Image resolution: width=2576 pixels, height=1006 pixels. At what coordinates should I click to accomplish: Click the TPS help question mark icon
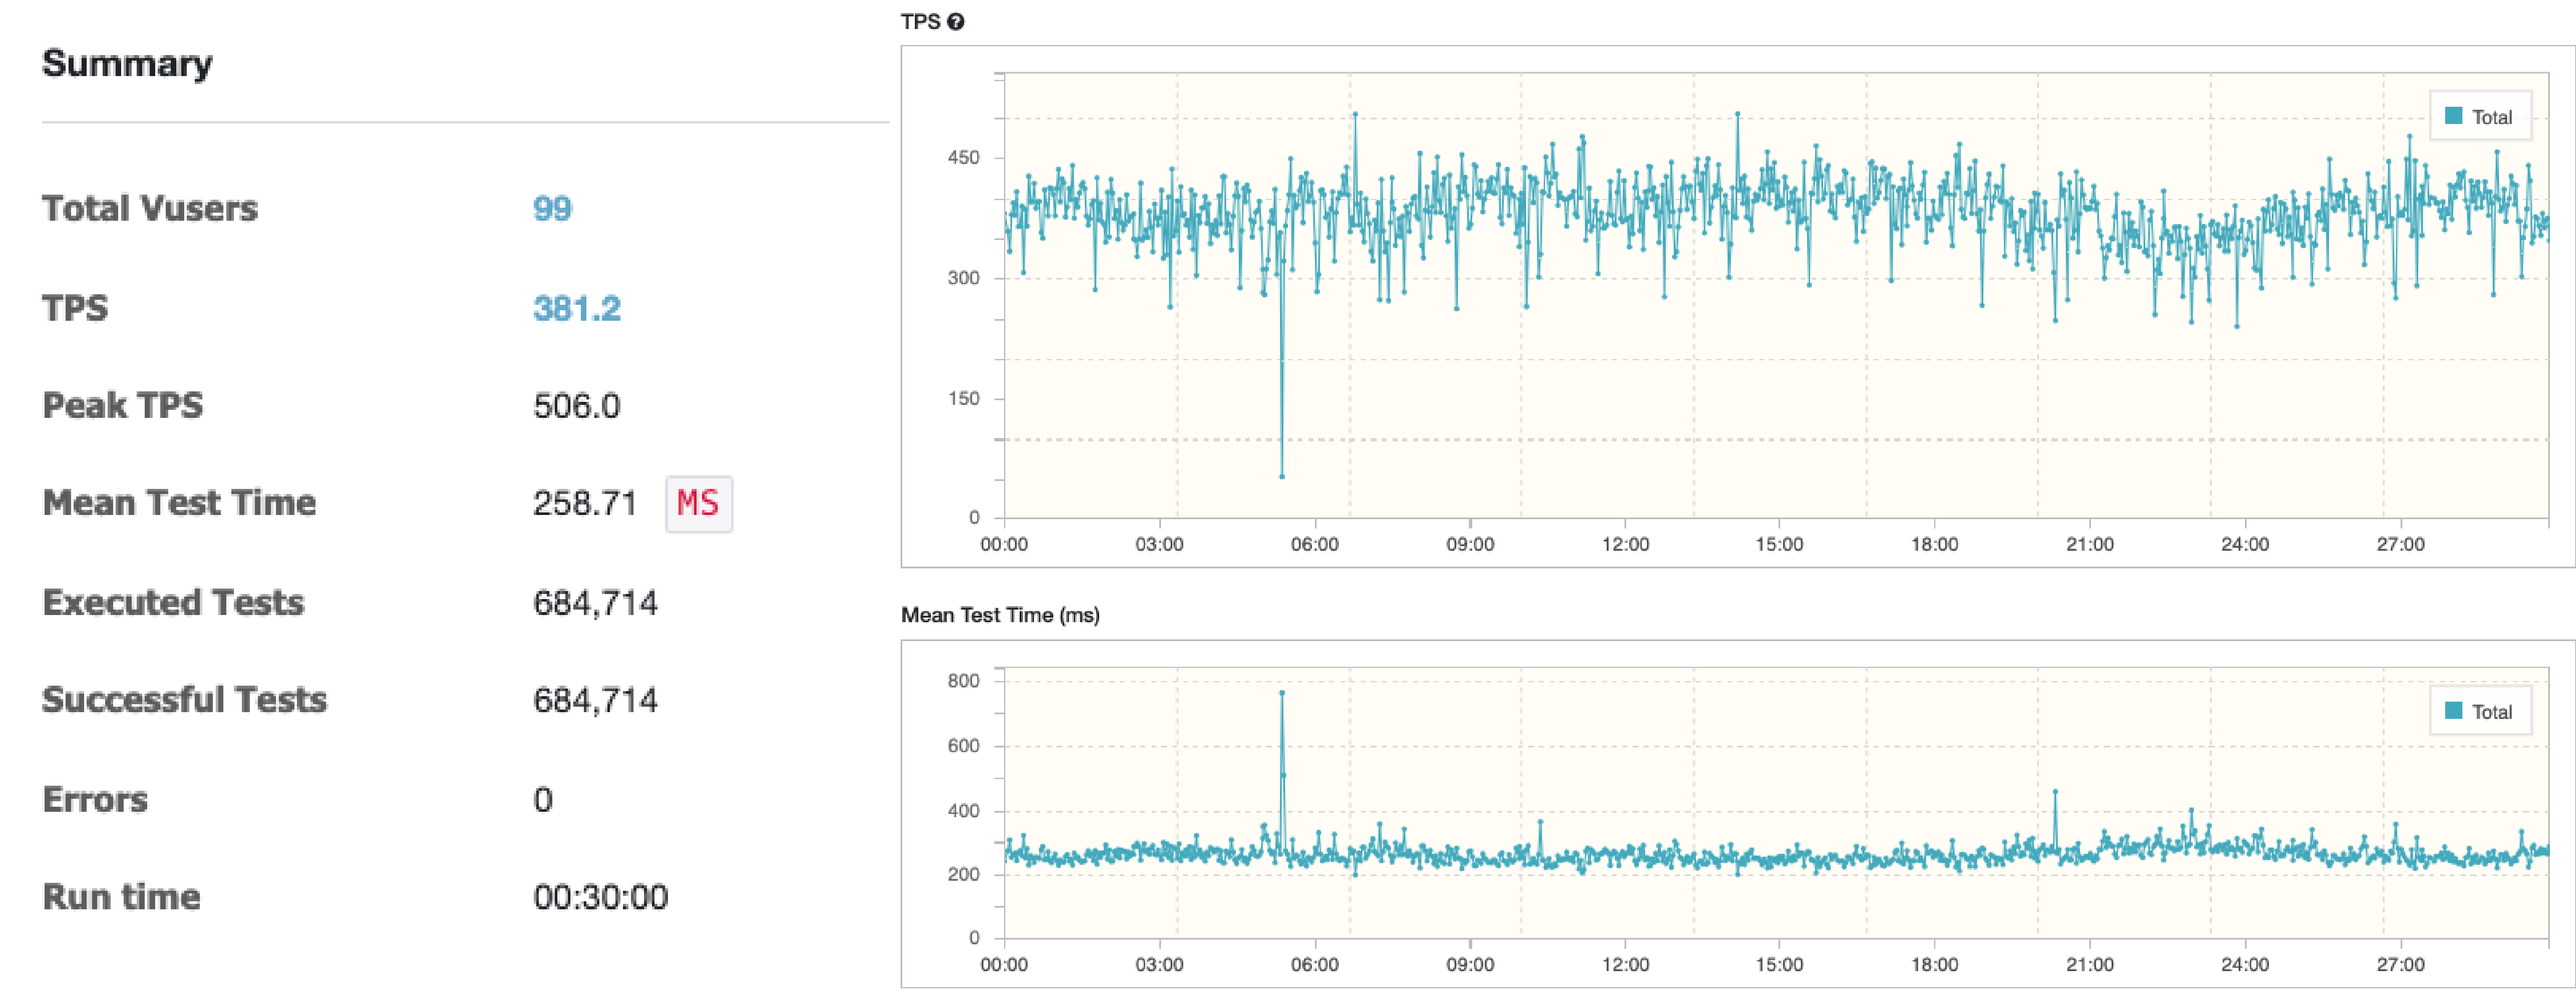956,22
